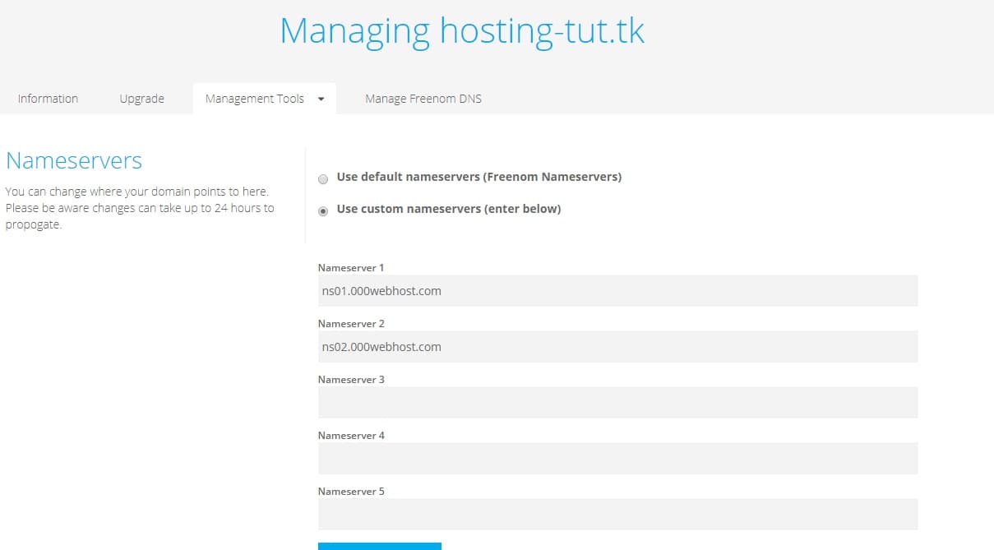Click the Nameserver 3 label

pos(351,380)
